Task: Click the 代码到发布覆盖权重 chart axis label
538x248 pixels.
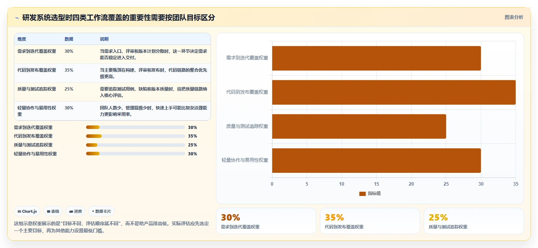Action: pos(247,92)
